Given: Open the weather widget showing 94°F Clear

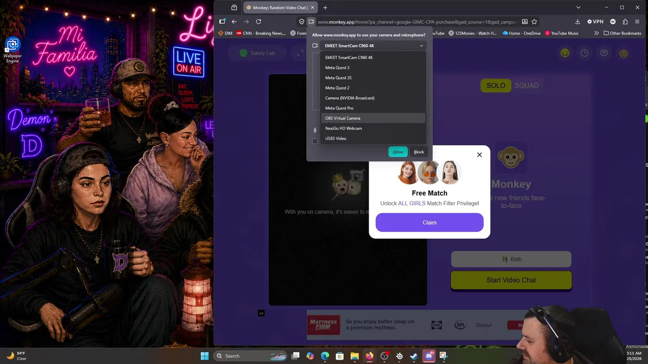Looking at the screenshot, I should pyautogui.click(x=17, y=356).
